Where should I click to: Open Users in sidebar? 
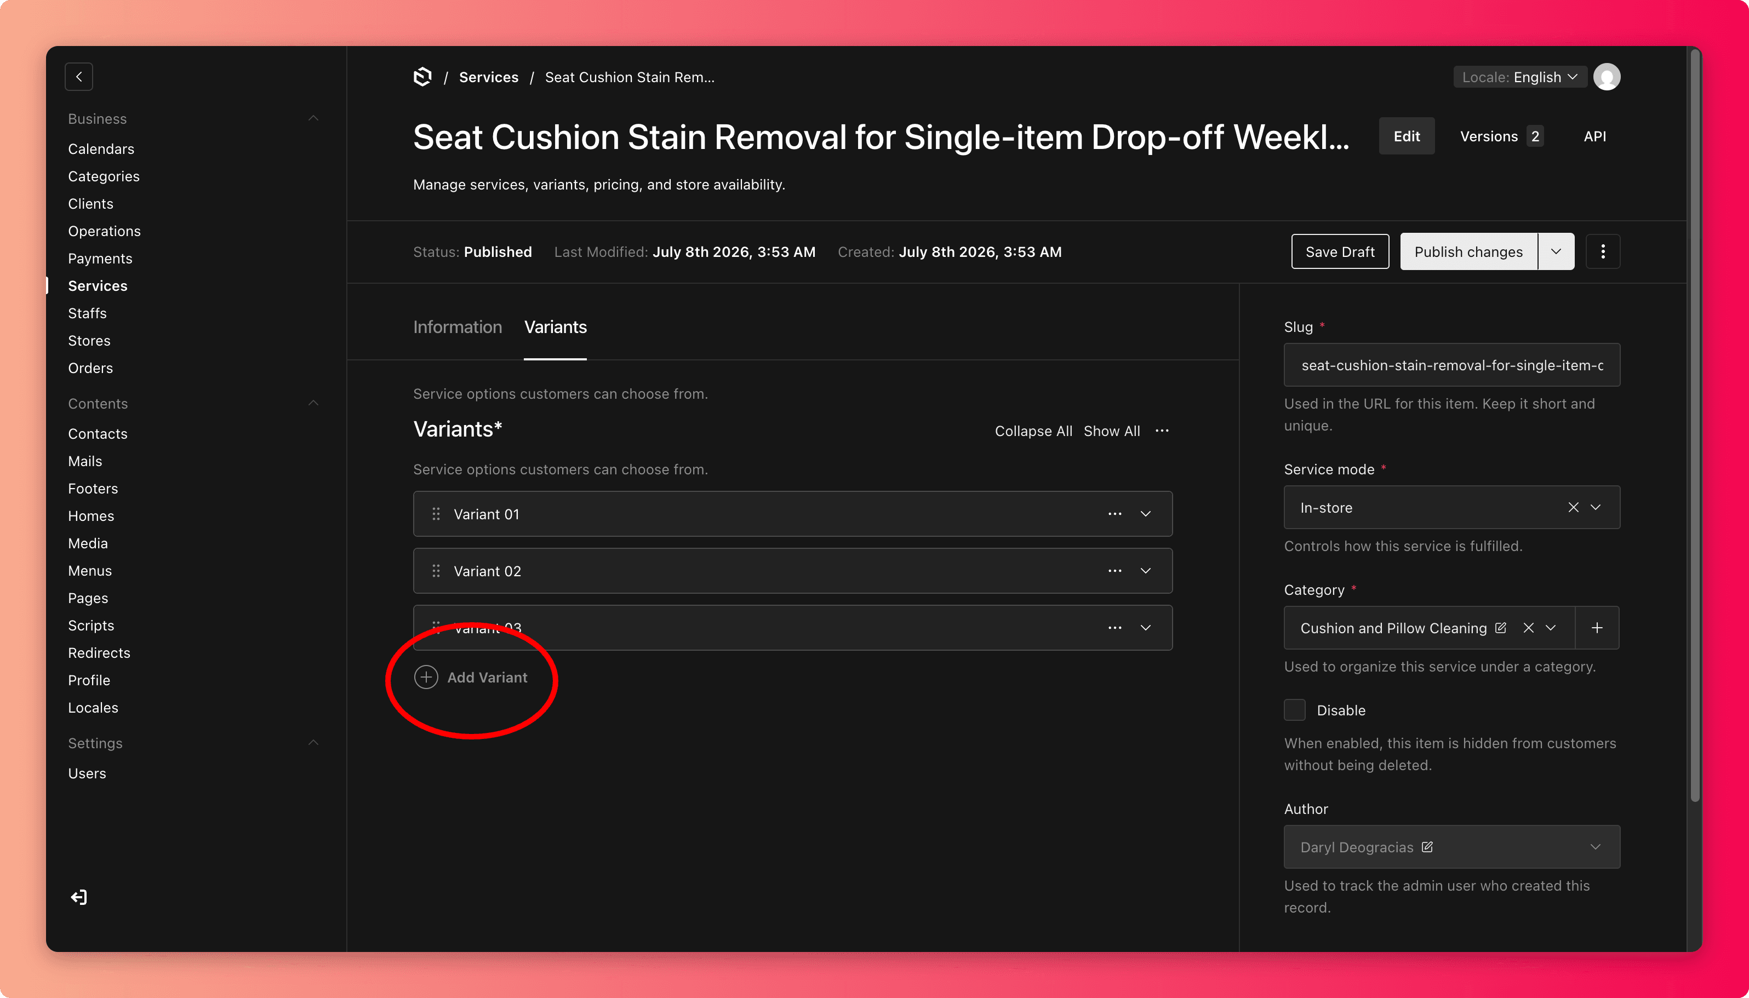pos(87,773)
